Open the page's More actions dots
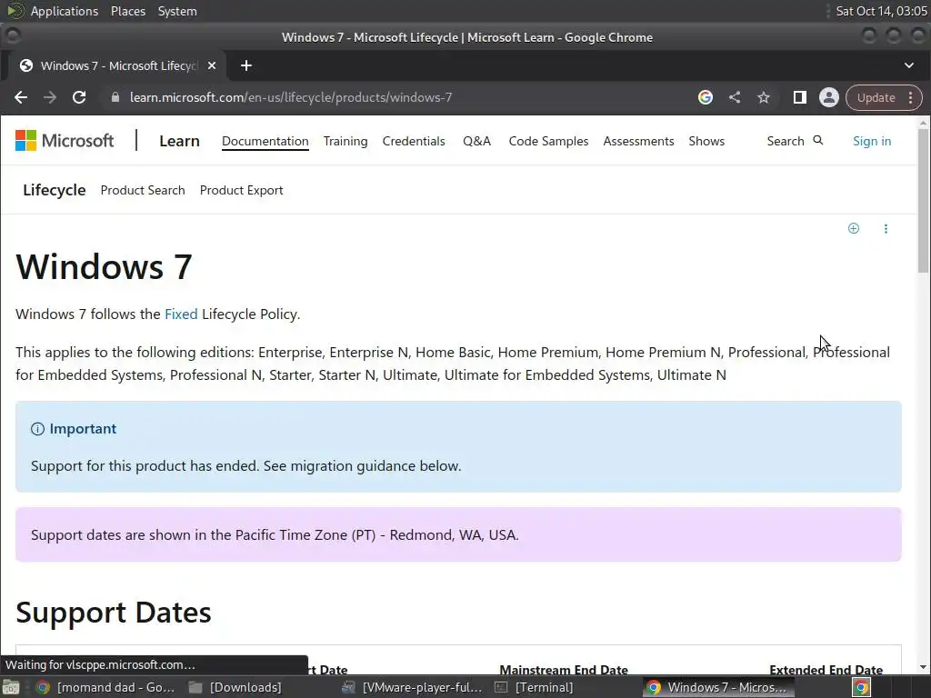Viewport: 931px width, 698px height. 886,228
